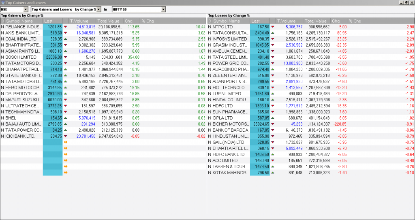This screenshot has width=415, height=220.
Task: Click the title bar application logo icon
Action: tap(3, 3)
